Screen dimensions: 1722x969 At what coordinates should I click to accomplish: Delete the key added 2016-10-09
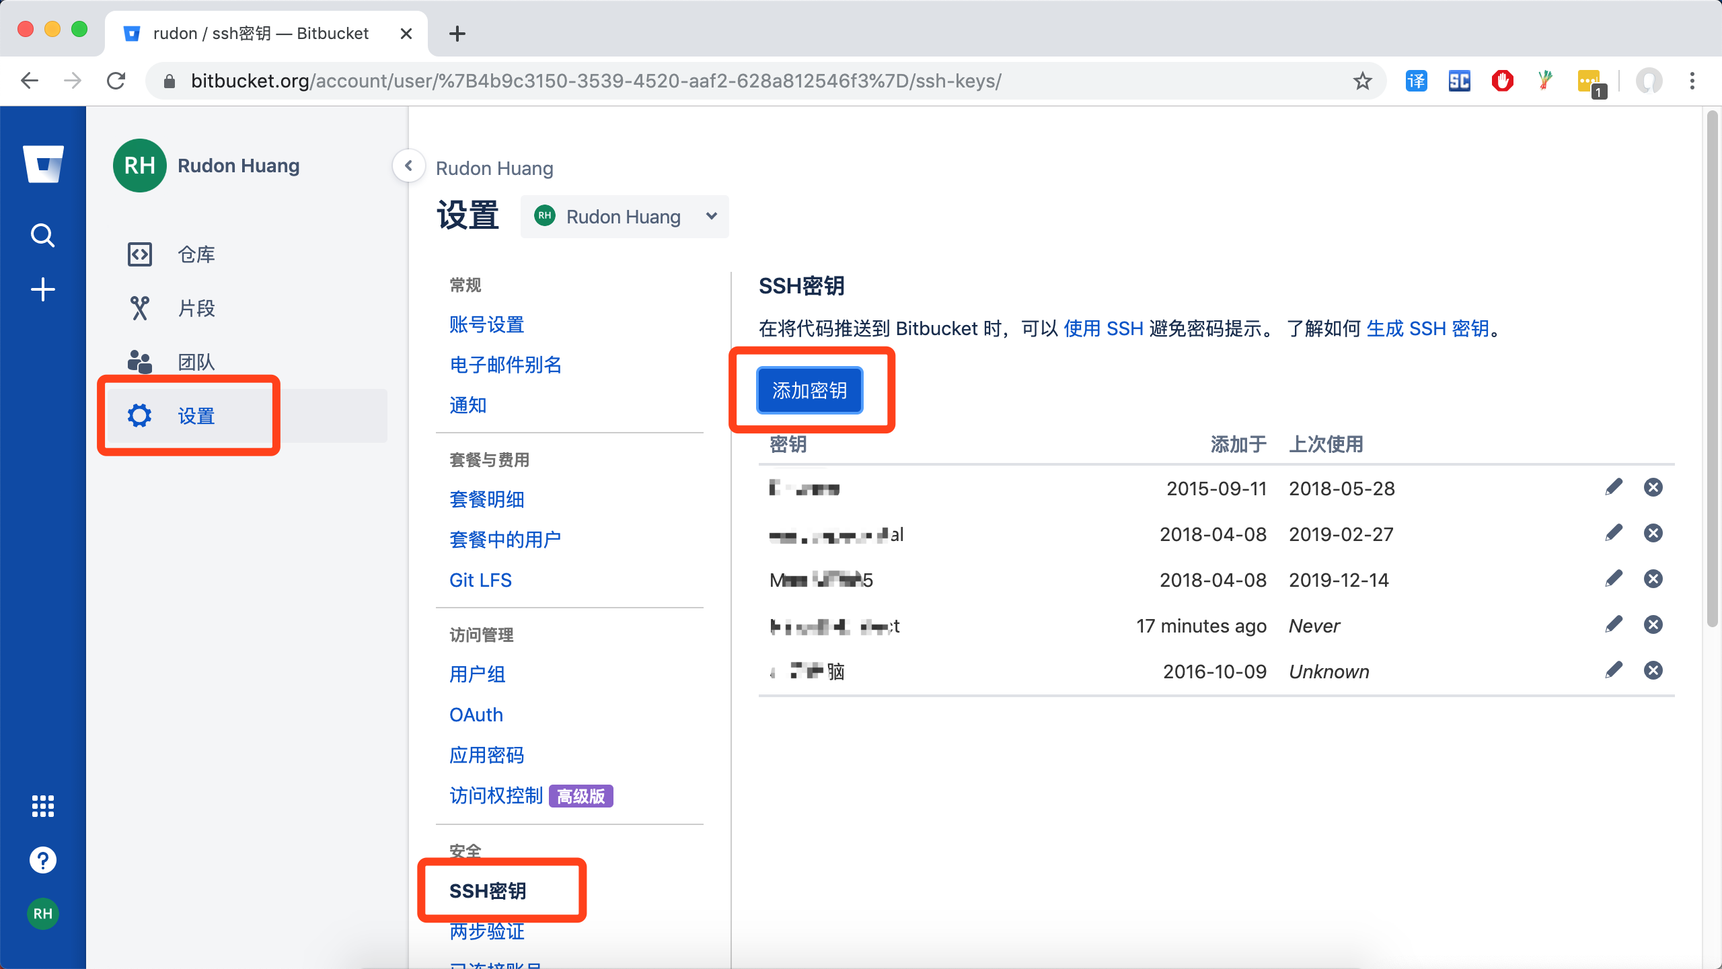coord(1653,670)
